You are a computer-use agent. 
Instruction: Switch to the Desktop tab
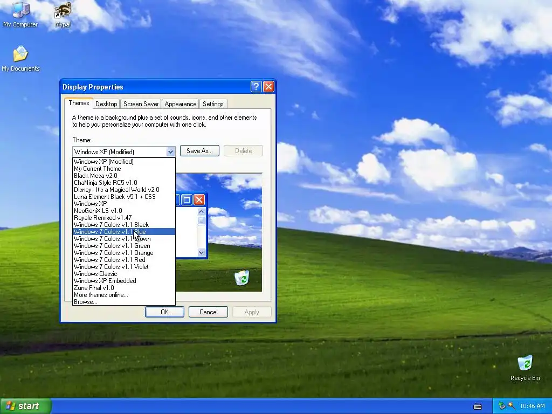106,104
